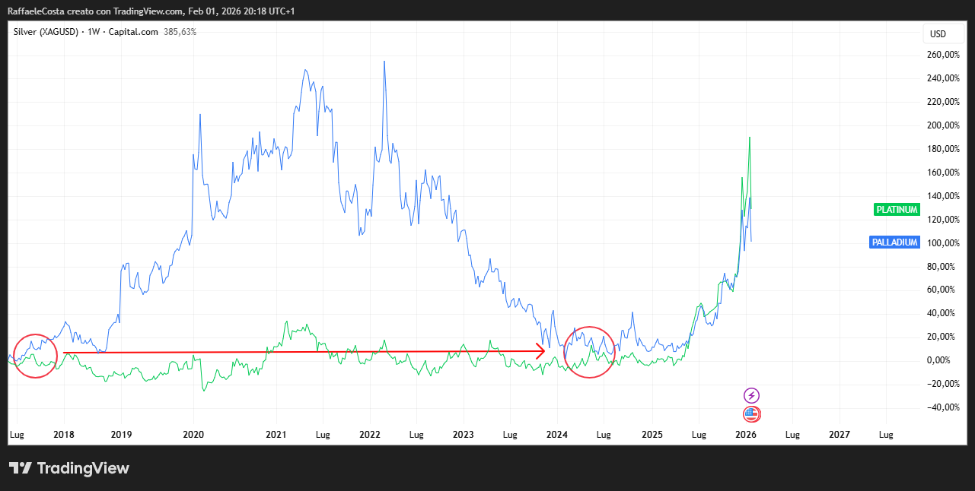
Task: Open the USD currency selector
Action: [x=938, y=34]
